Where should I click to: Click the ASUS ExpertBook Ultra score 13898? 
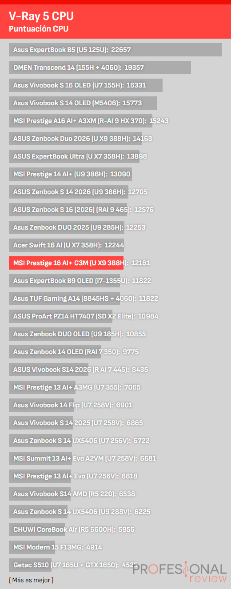(137, 156)
